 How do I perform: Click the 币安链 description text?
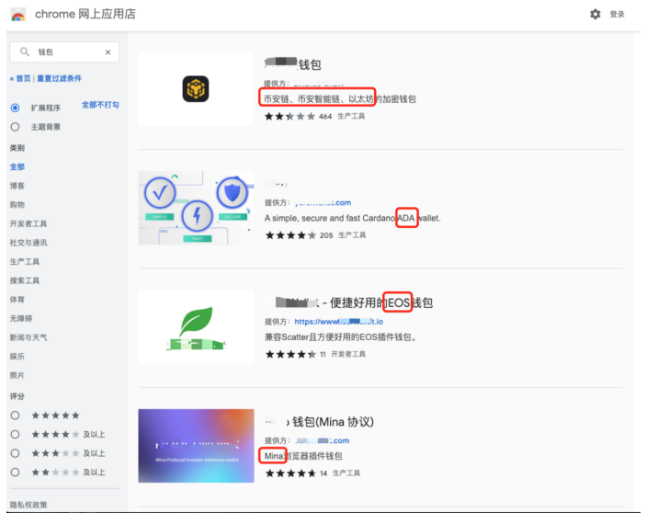click(x=340, y=99)
